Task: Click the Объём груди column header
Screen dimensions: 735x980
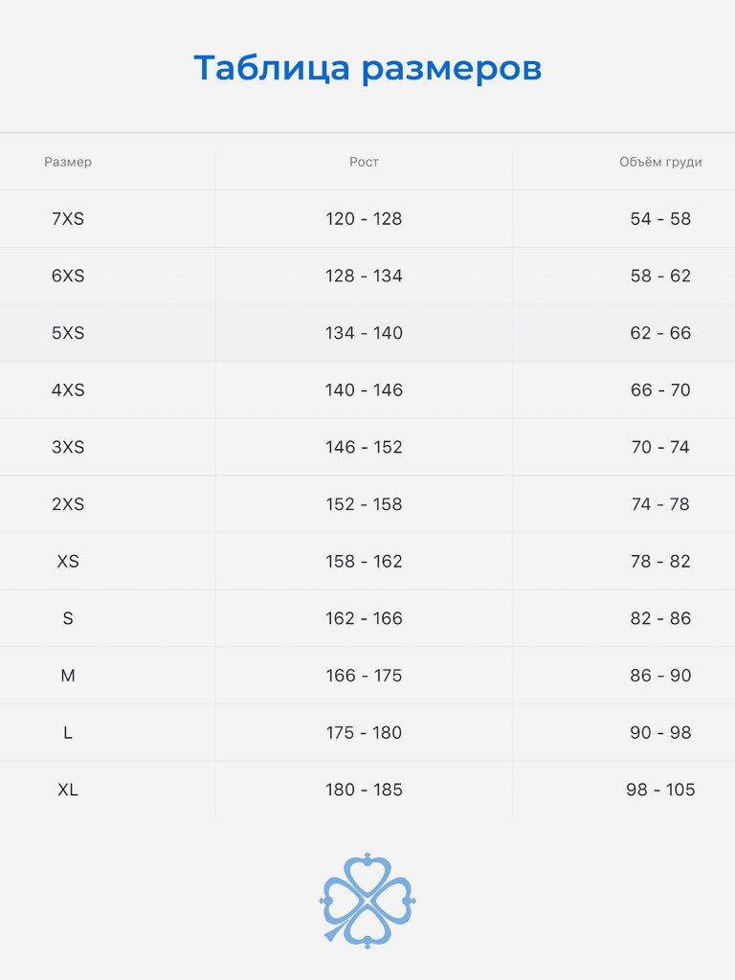Action: 660,162
